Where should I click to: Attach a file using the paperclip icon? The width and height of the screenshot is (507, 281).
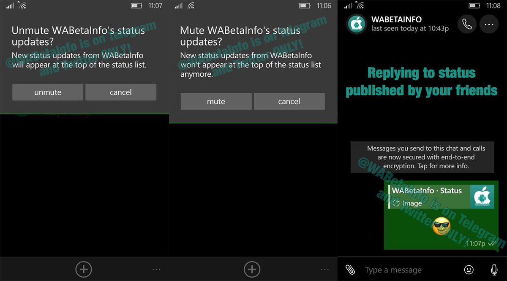[x=350, y=270]
